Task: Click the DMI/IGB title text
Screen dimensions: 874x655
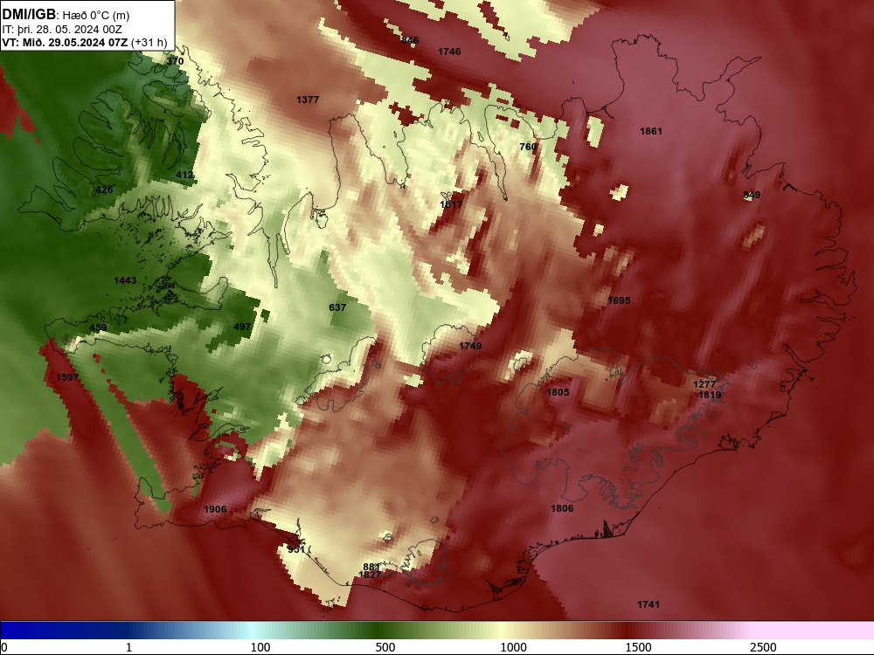Action: tap(29, 14)
